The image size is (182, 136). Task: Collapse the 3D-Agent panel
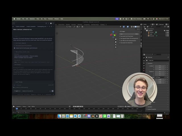[x=119, y=31]
